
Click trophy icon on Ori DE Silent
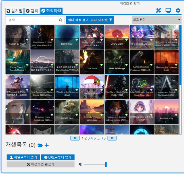126,40
